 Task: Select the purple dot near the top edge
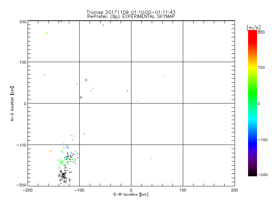coord(103,25)
